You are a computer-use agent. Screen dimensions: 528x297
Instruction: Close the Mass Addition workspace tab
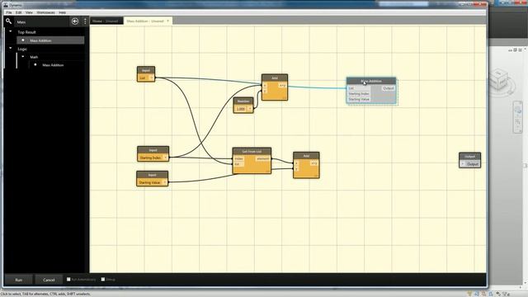click(167, 21)
